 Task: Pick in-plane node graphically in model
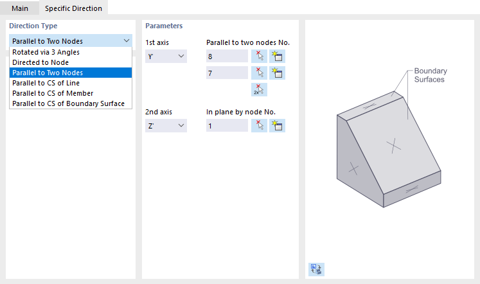[x=259, y=125]
